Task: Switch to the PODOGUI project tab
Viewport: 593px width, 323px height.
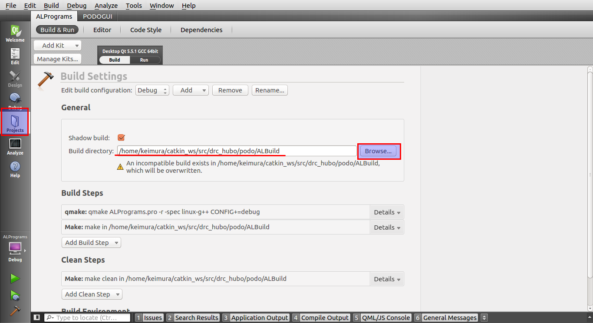Action: tap(98, 16)
